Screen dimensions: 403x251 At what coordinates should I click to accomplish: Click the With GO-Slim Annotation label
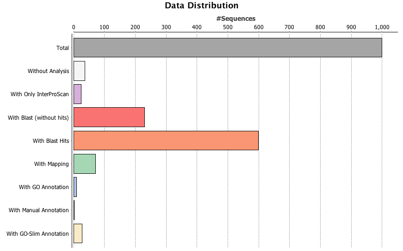coord(37,234)
